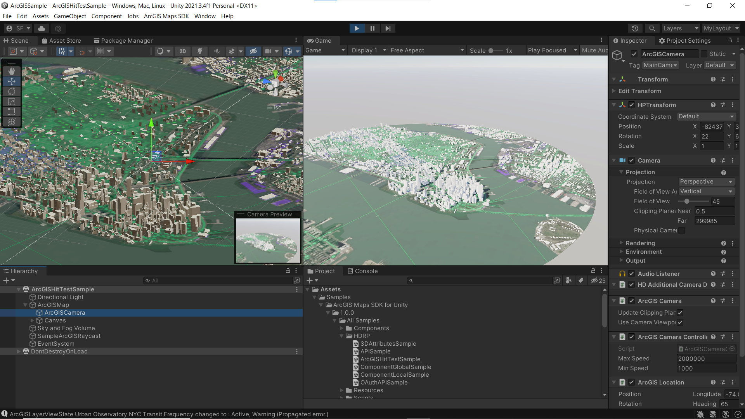Activate the Move tool
Viewport: 745px width, 419px height.
point(12,81)
